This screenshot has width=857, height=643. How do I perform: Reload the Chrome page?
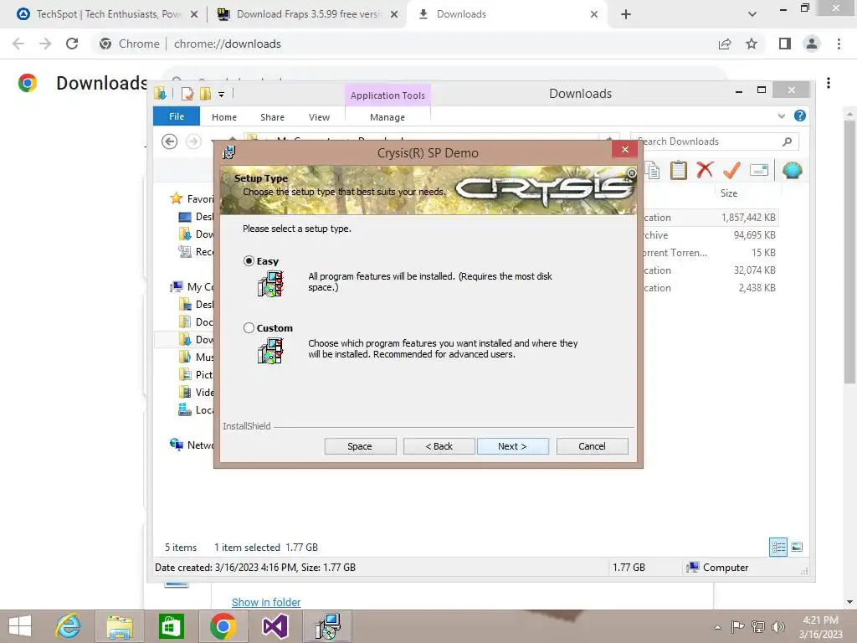(72, 44)
